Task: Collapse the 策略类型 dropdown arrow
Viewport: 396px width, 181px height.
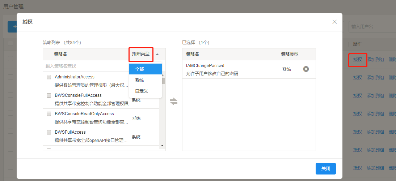Action: click(157, 55)
